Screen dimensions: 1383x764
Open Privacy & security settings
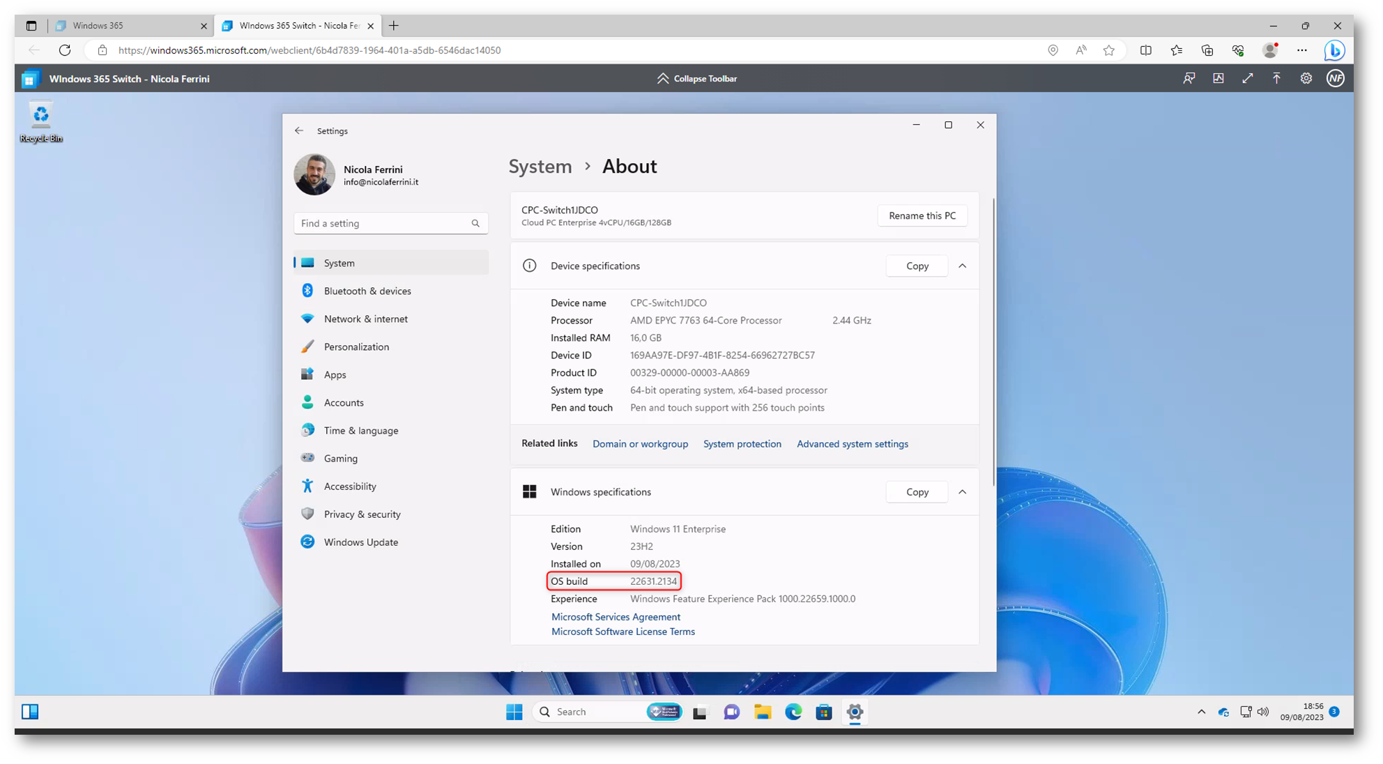391,514
